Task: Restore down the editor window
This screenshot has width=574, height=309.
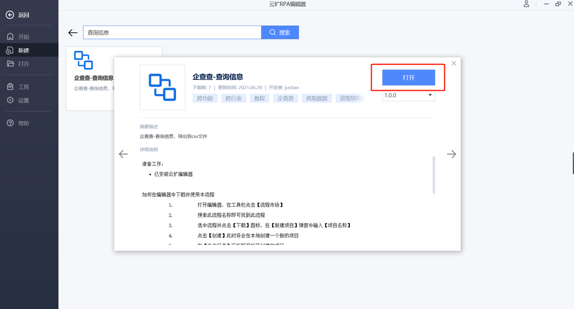Action: [x=558, y=4]
